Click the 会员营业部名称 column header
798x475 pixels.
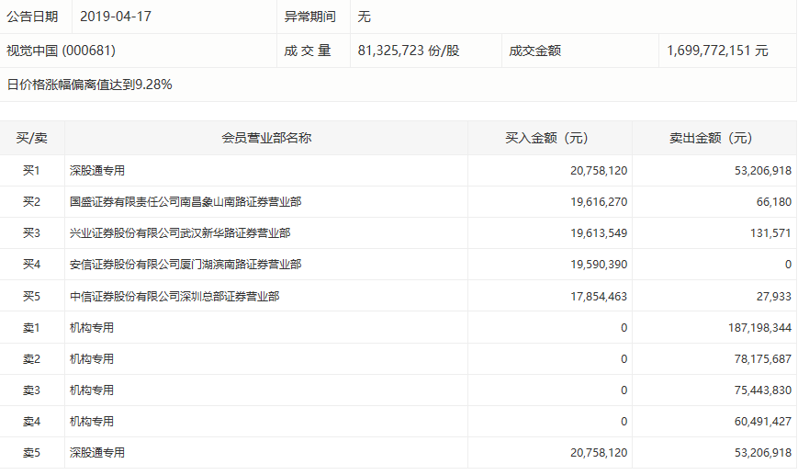click(x=266, y=139)
